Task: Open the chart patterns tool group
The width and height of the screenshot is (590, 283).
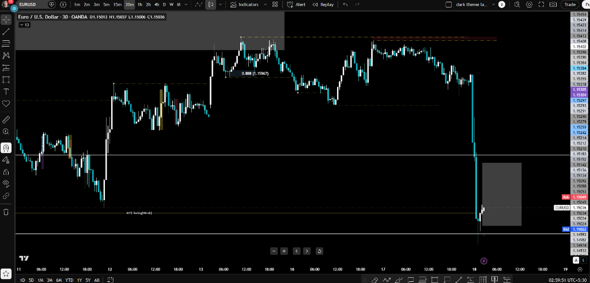Action: pyautogui.click(x=6, y=56)
